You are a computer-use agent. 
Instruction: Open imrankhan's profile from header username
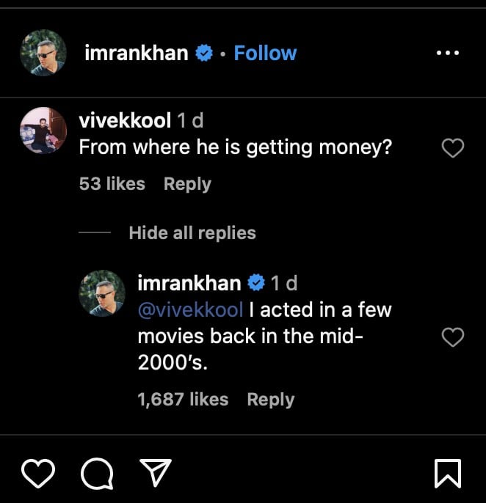coord(137,54)
